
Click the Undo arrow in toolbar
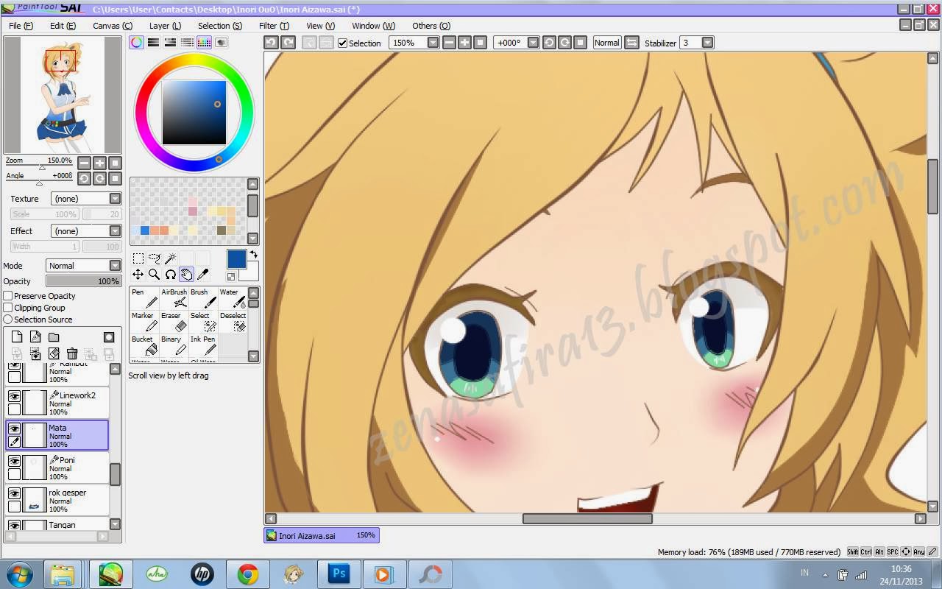tap(272, 43)
